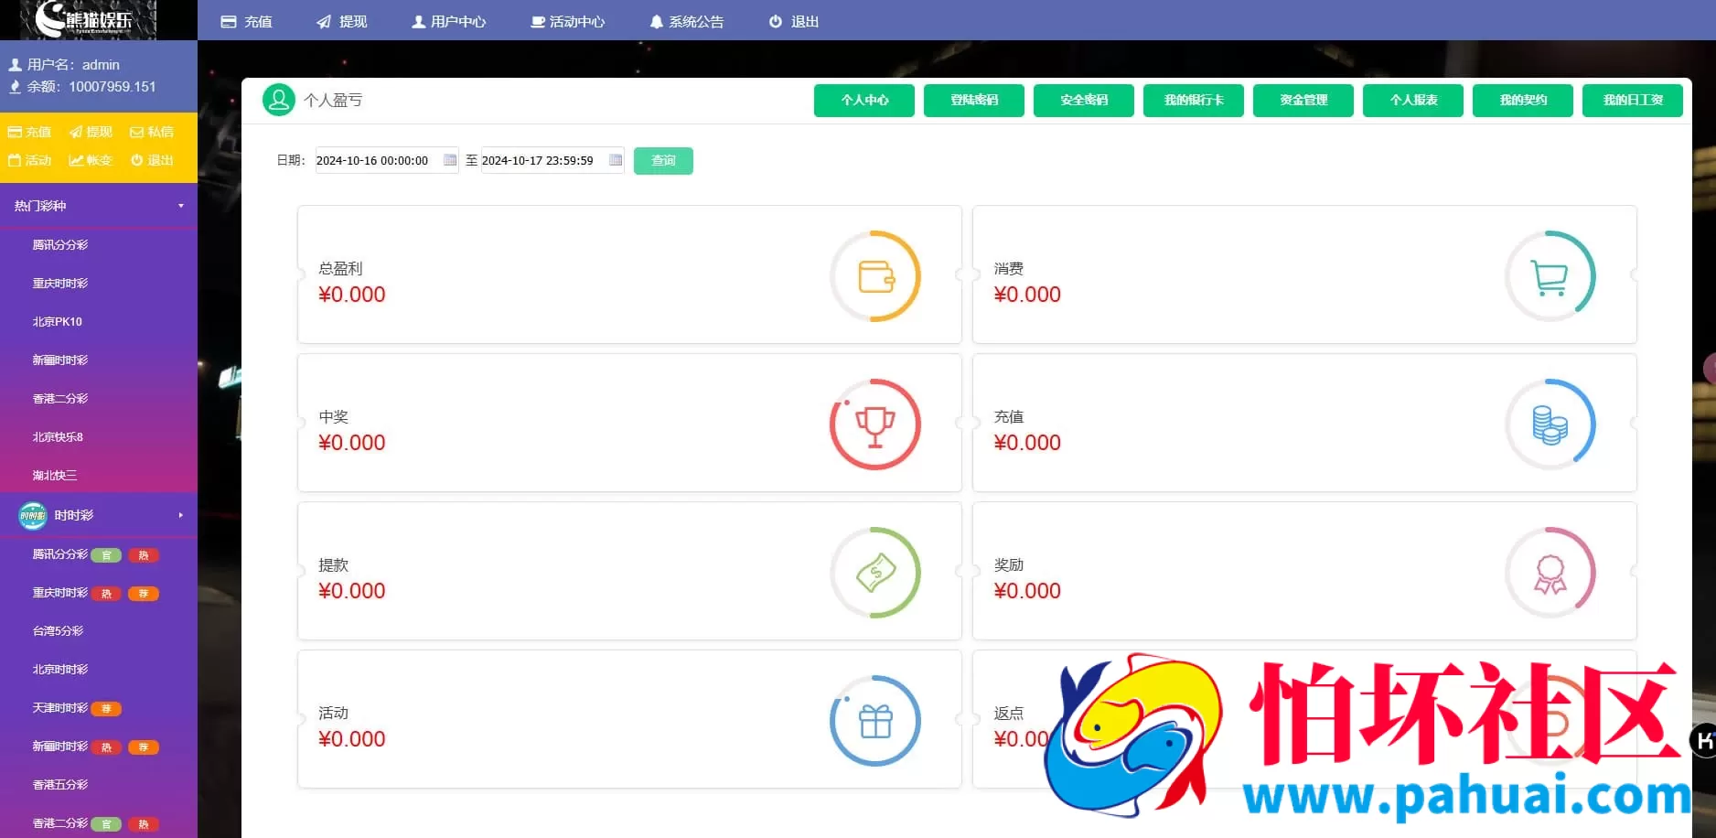The width and height of the screenshot is (1716, 838).
Task: Expand the 时时彩 sidebar category
Action: click(x=98, y=515)
